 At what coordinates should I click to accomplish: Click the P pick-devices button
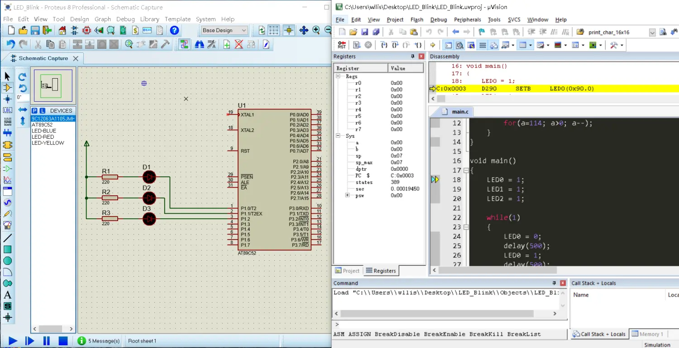pyautogui.click(x=34, y=111)
